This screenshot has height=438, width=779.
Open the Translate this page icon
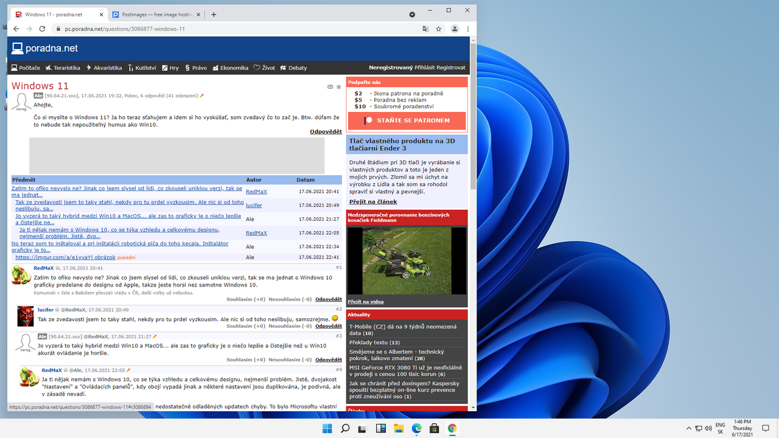[425, 29]
